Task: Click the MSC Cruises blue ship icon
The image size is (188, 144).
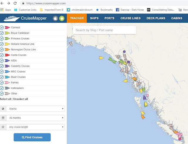Action: point(7,71)
